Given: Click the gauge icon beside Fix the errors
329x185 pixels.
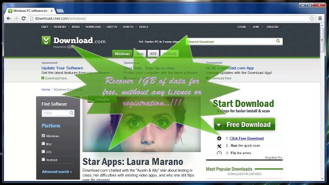Looking at the screenshot, I should pyautogui.click(x=219, y=153).
